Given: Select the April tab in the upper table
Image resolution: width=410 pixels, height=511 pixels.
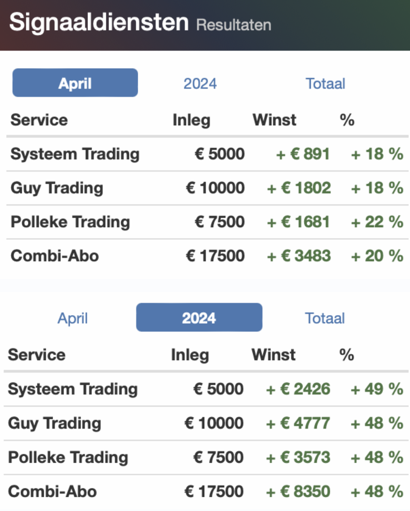Looking at the screenshot, I should coord(75,83).
